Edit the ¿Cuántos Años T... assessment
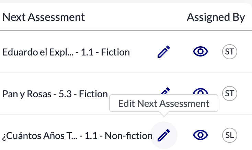Viewport: 252px width, 150px height. [164, 135]
